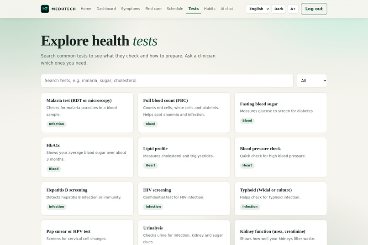Increase font size with A+ button
The width and height of the screenshot is (368, 245).
[293, 9]
